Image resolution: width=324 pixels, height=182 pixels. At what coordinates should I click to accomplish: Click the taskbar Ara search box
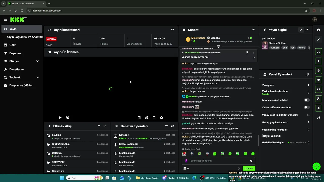point(84,178)
